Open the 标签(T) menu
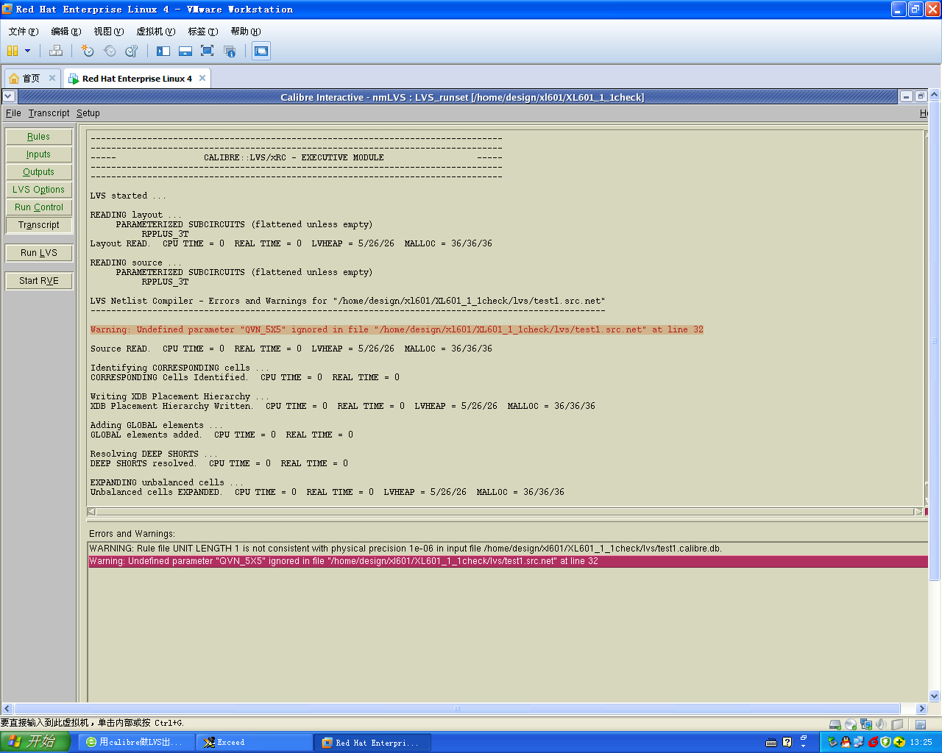 (x=202, y=32)
